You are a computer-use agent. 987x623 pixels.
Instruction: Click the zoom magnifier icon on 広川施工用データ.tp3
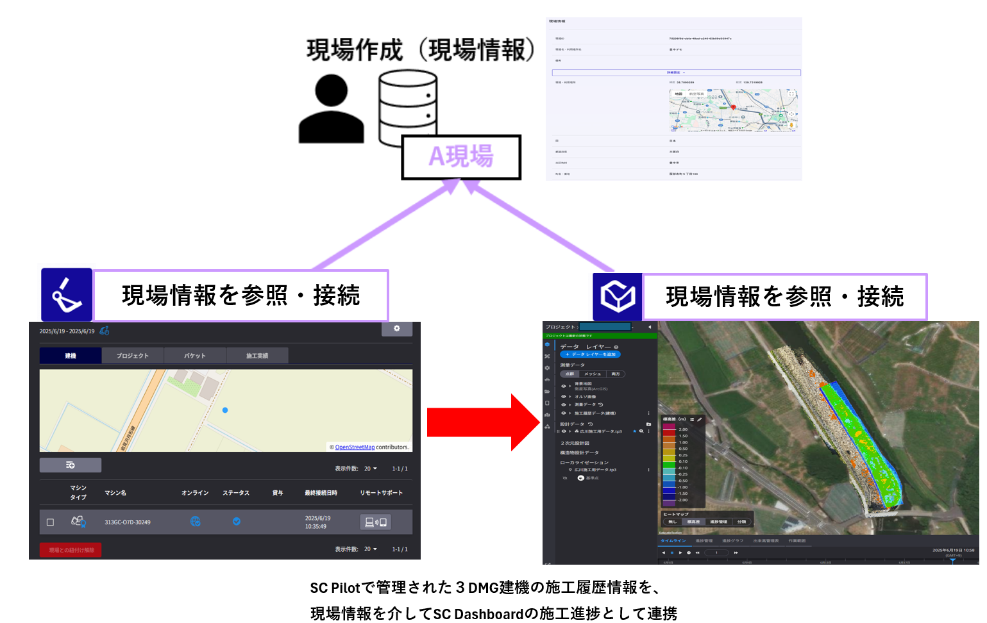tap(641, 431)
